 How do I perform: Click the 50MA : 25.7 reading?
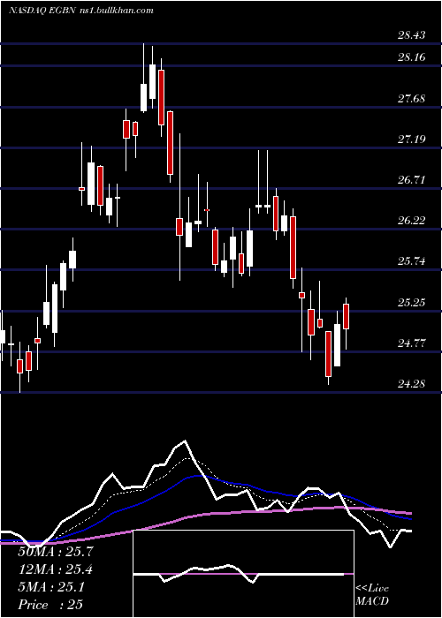click(55, 552)
